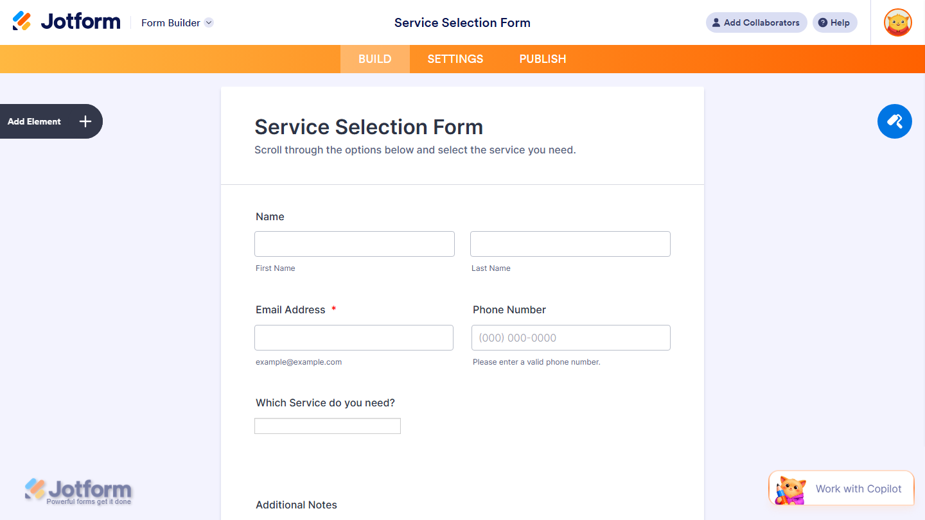The image size is (925, 520).
Task: Select the BUILD tab
Action: (374, 58)
